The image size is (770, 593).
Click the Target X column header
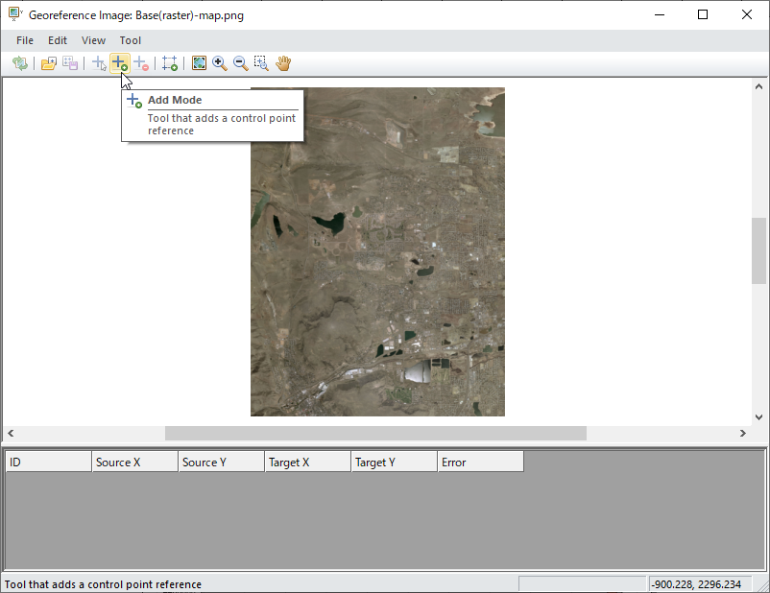[308, 462]
